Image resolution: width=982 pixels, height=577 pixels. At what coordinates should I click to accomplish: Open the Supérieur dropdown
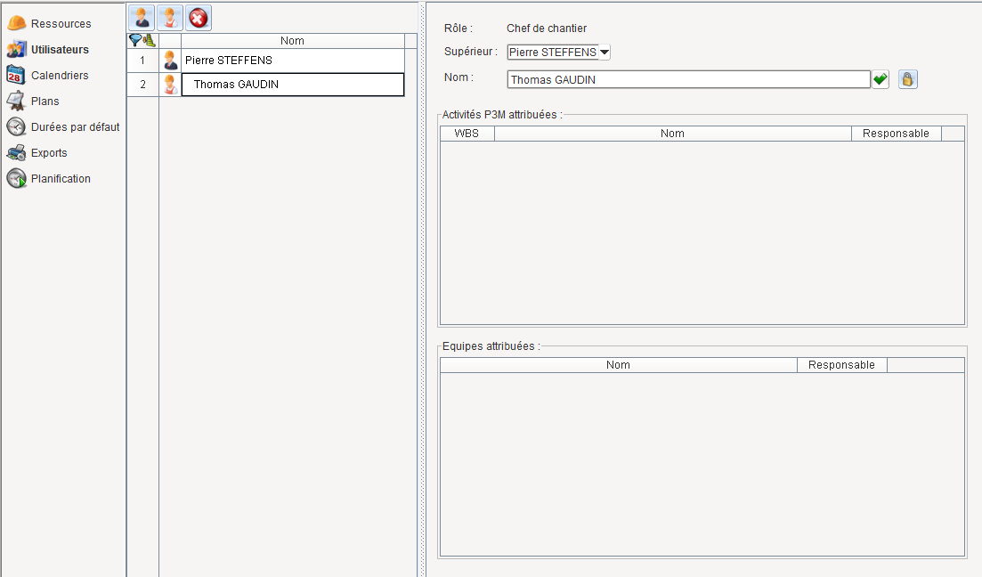point(605,53)
